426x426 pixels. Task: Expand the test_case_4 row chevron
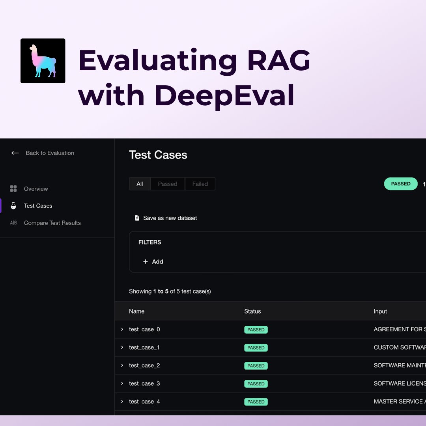point(122,401)
